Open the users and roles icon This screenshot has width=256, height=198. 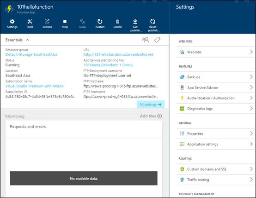pos(145,40)
